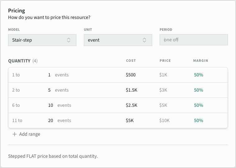Open the event unit dropdown

118,40
